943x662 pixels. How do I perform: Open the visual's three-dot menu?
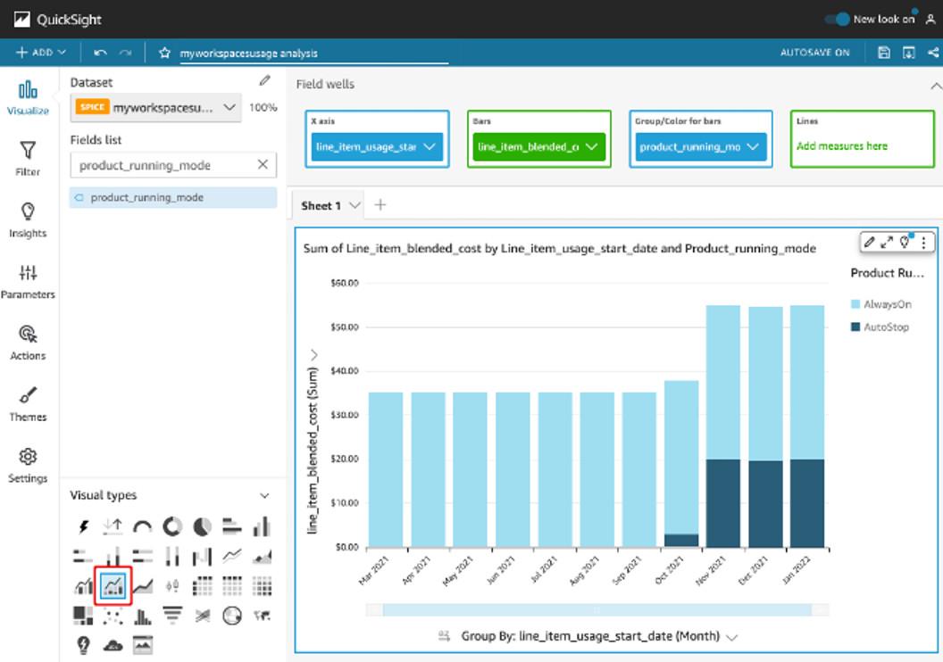point(923,243)
